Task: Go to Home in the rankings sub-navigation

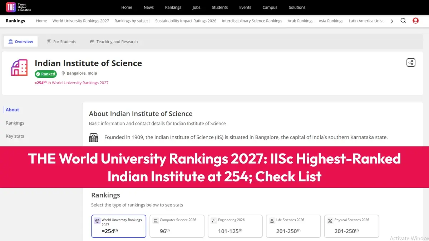Action: coord(41,21)
